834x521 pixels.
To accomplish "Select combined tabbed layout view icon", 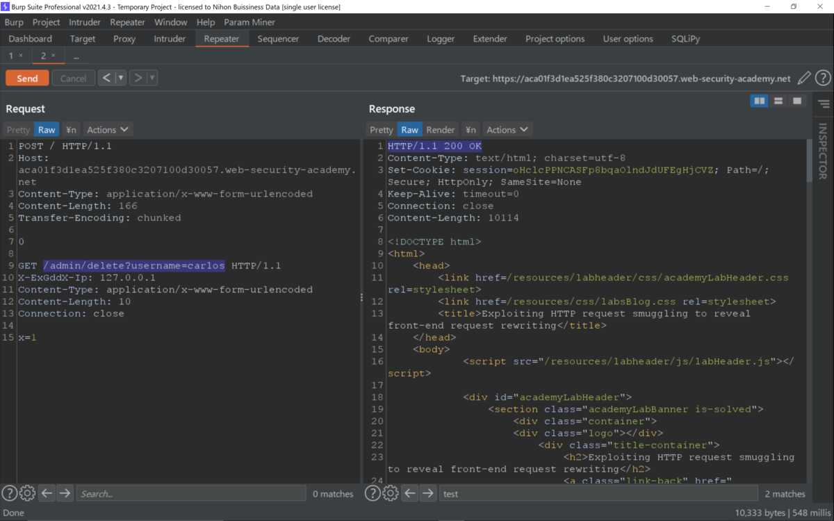I will [x=797, y=101].
